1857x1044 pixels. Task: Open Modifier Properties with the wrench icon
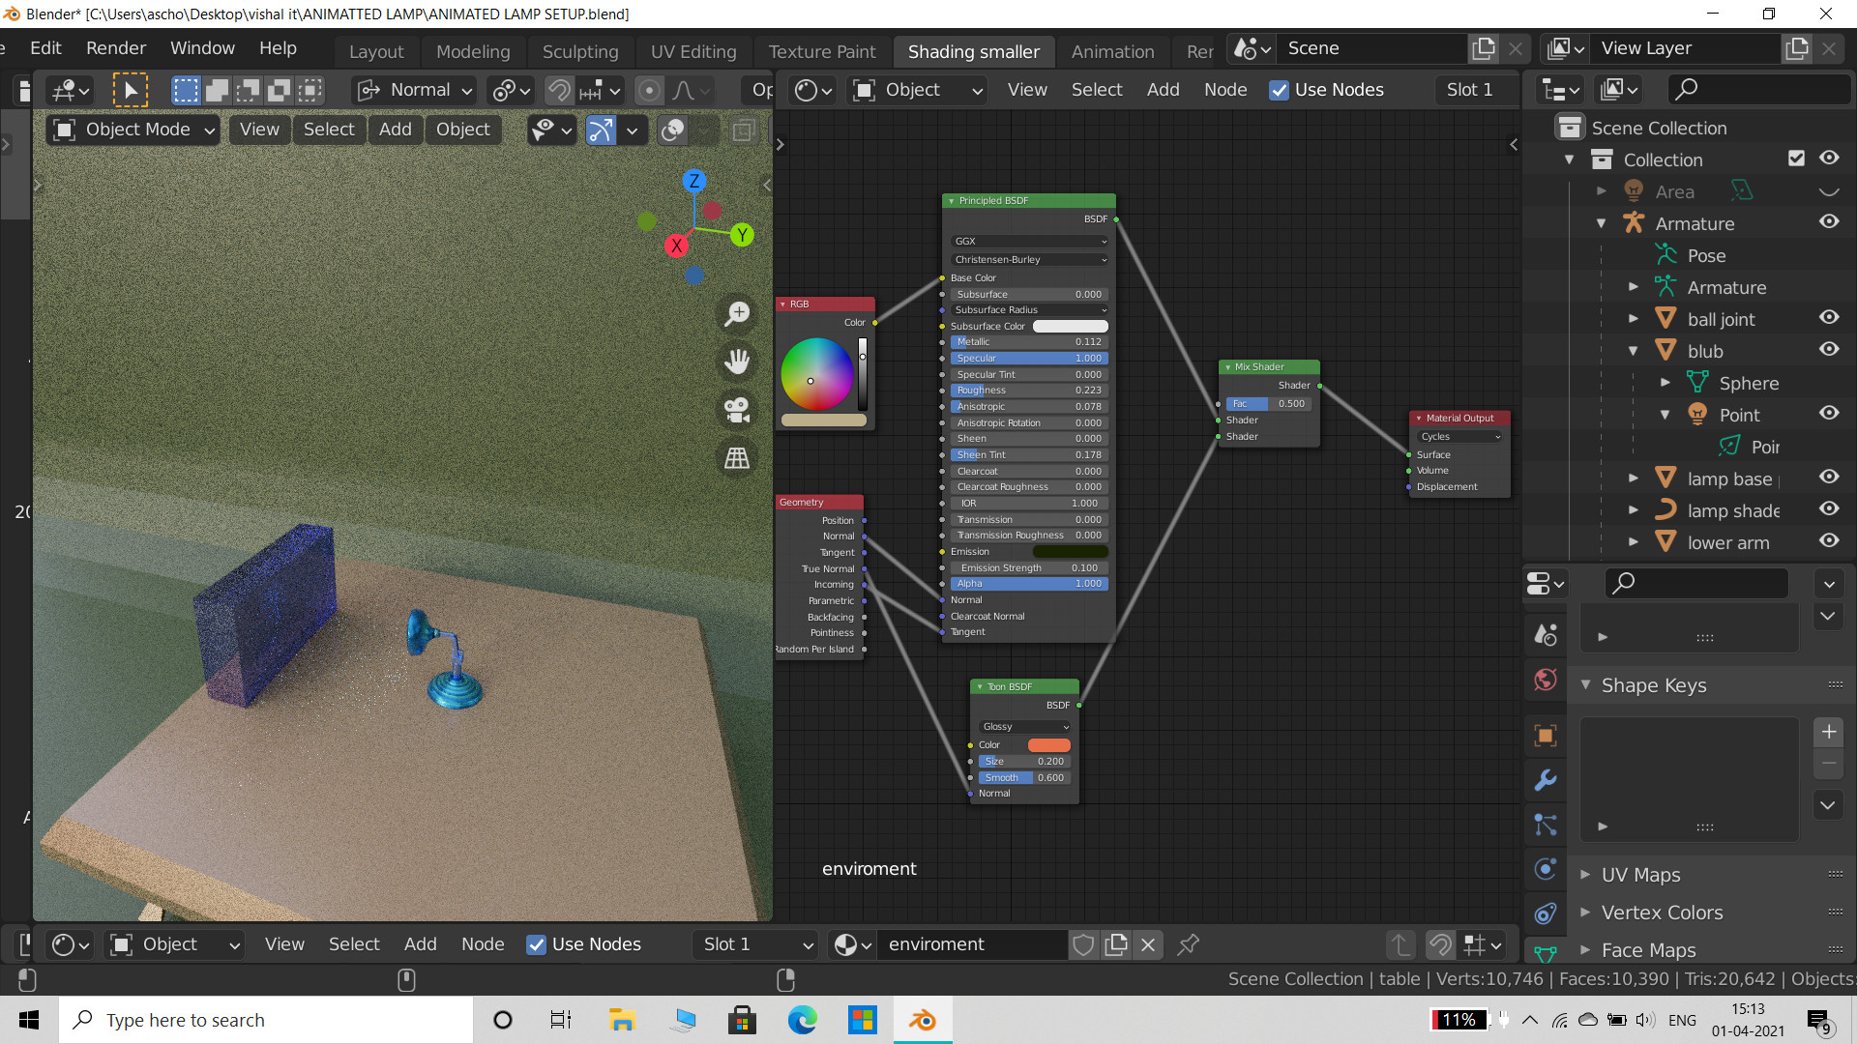coord(1545,780)
